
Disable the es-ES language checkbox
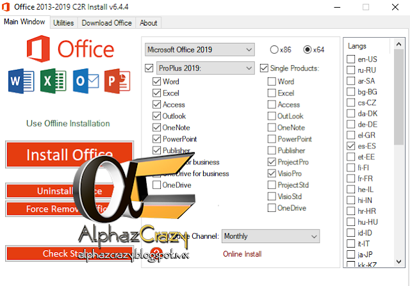pos(350,146)
